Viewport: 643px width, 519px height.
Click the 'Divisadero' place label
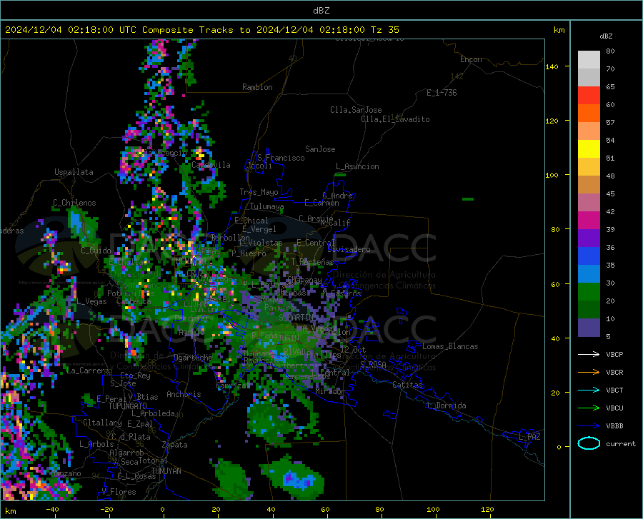349,249
